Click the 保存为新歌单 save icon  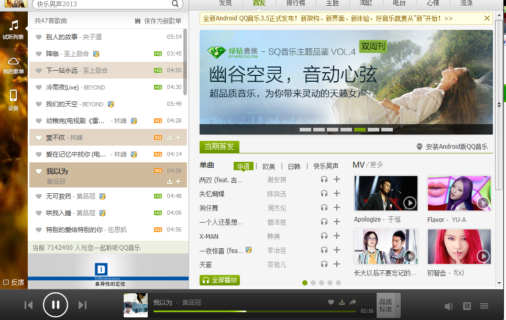pos(137,21)
